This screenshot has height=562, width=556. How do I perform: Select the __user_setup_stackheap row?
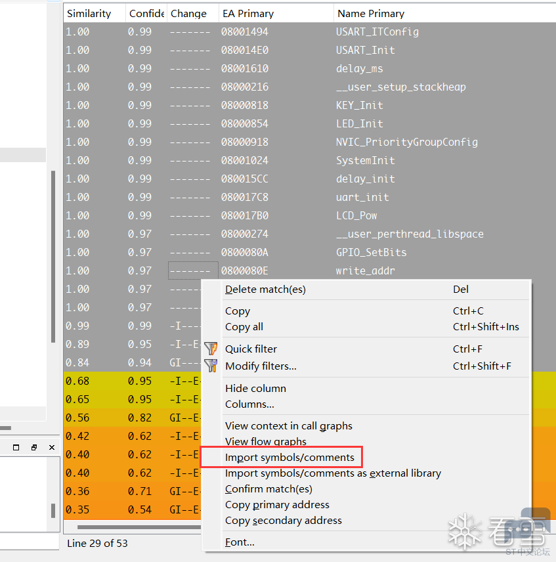pyautogui.click(x=310, y=87)
